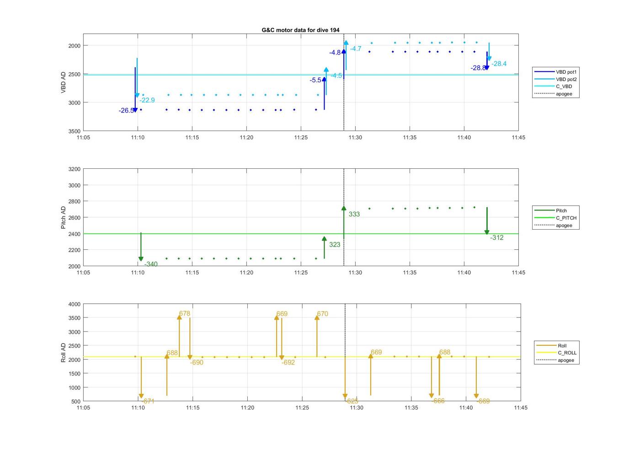Click the '-671' roll annotation
The width and height of the screenshot is (640, 451).
tap(148, 401)
